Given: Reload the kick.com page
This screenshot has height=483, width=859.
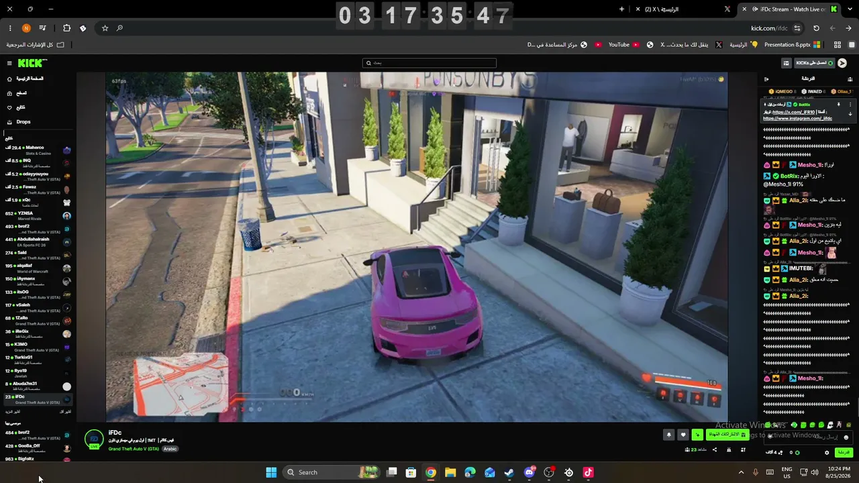Looking at the screenshot, I should coord(816,28).
